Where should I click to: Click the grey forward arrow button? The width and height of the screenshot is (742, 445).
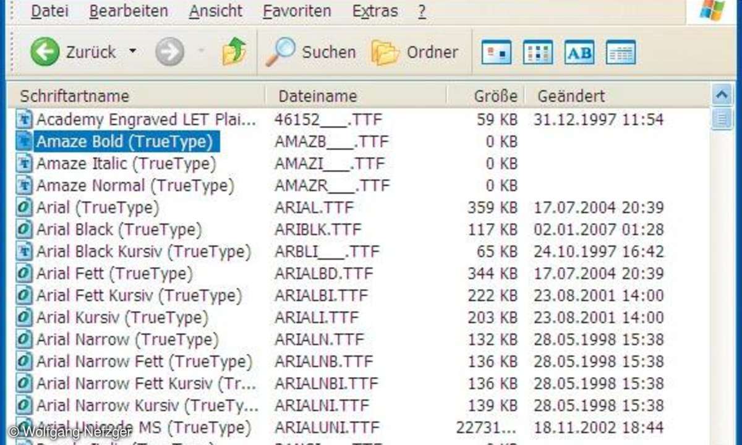coord(169,53)
